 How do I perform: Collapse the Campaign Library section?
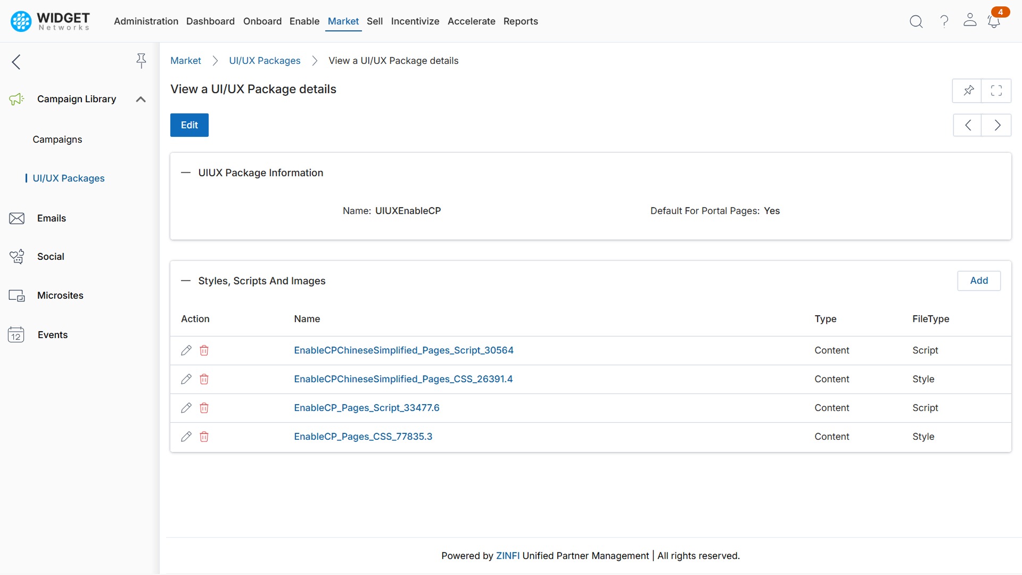(140, 99)
